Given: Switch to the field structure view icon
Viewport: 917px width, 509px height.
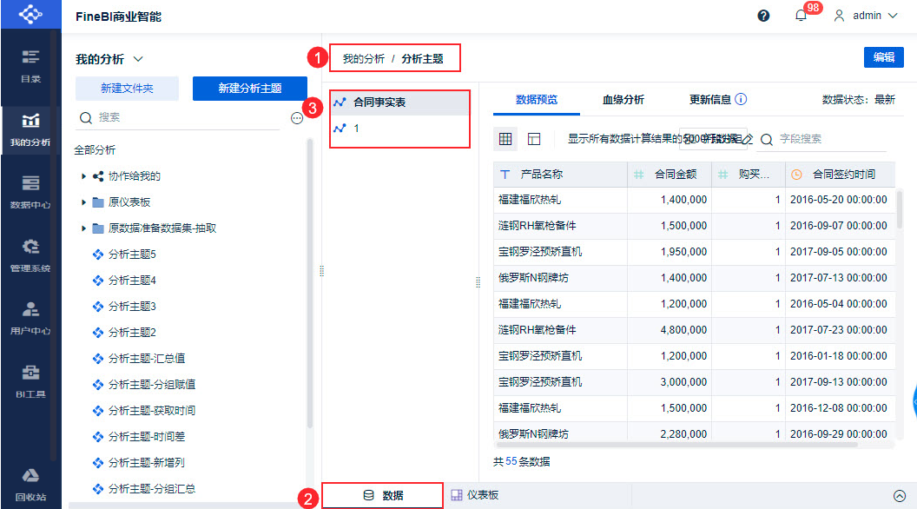Looking at the screenshot, I should [534, 139].
